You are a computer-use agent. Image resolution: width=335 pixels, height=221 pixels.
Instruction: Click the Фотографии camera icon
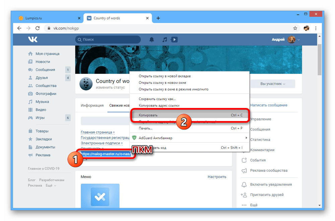(x=30, y=94)
